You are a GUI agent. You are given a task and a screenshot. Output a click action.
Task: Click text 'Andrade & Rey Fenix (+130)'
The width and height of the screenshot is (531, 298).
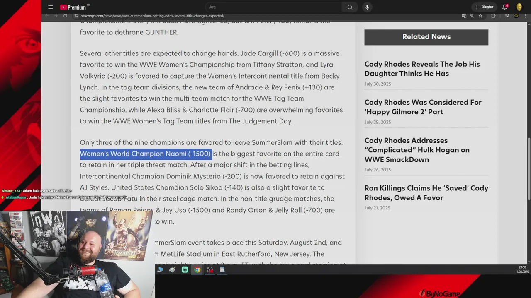279,87
